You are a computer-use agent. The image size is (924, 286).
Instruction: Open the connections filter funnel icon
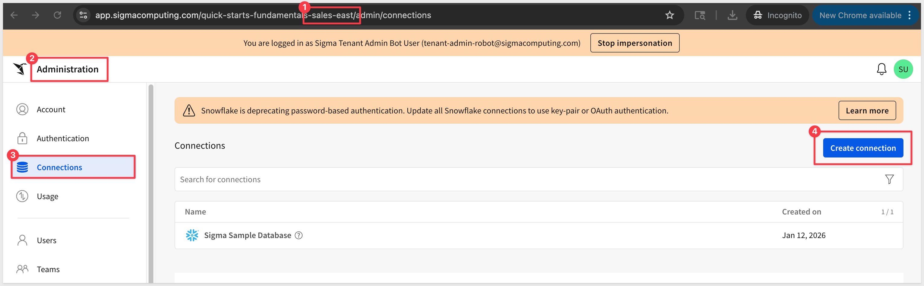(x=889, y=179)
